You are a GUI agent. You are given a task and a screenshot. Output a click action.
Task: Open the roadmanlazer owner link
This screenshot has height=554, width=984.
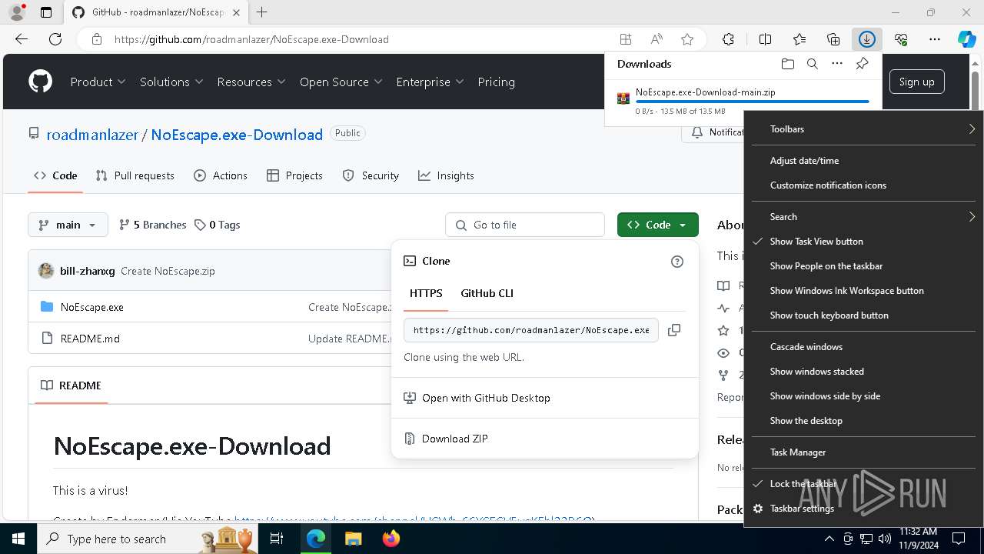(x=92, y=135)
